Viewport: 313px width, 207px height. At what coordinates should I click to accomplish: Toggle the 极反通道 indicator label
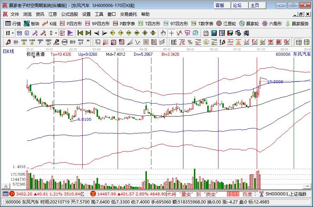click(35, 54)
